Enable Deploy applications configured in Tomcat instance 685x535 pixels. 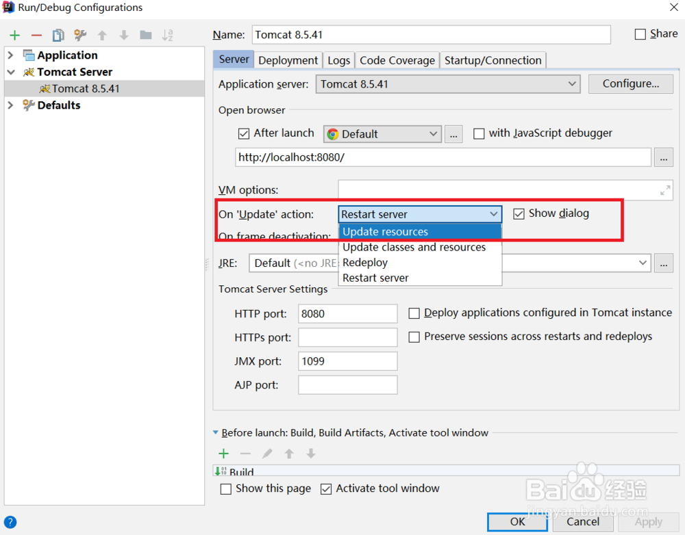pyautogui.click(x=414, y=313)
